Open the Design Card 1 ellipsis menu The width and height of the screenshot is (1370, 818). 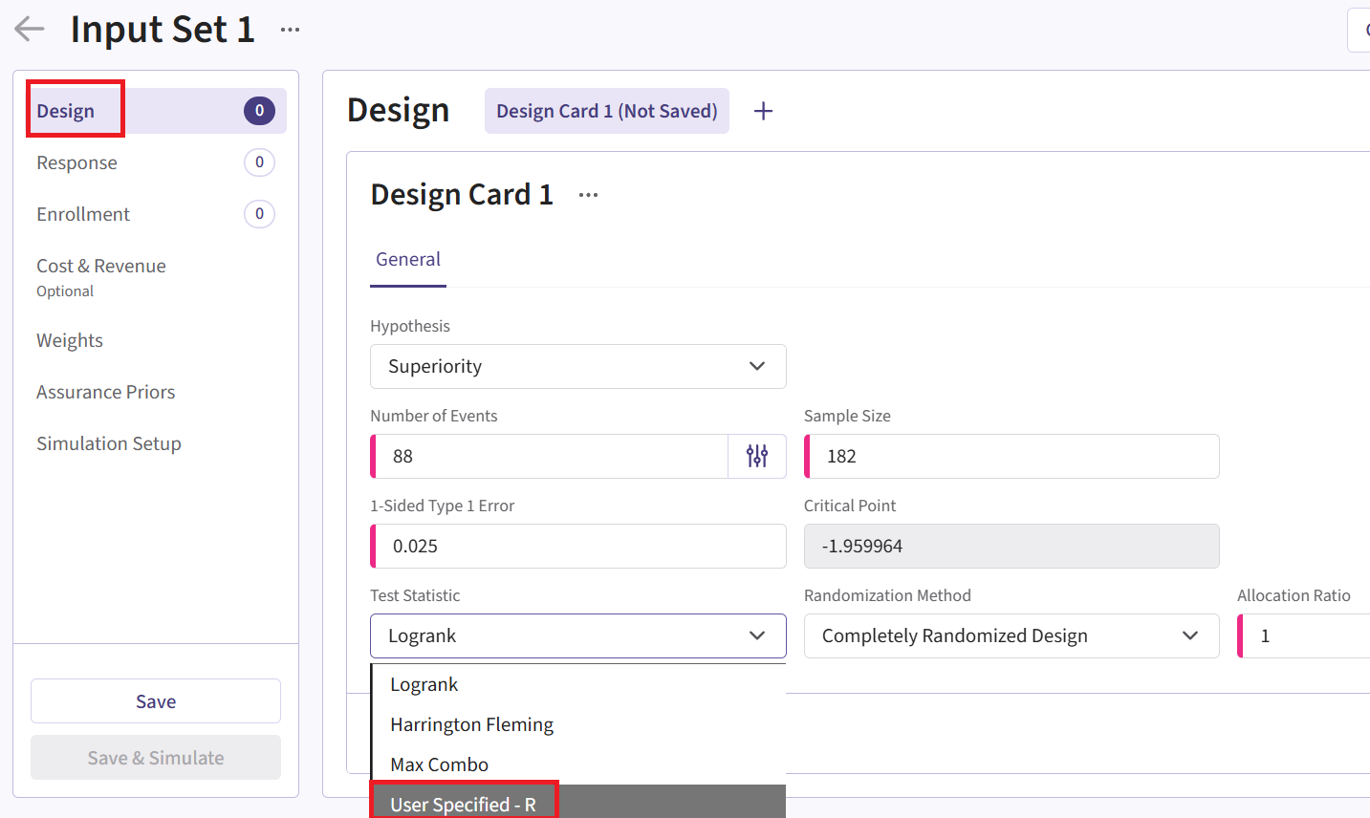pos(588,195)
